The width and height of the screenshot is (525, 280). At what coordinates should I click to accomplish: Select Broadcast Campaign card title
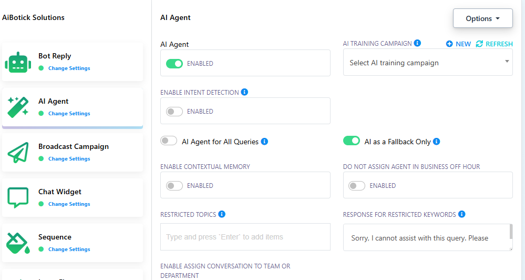(x=74, y=146)
